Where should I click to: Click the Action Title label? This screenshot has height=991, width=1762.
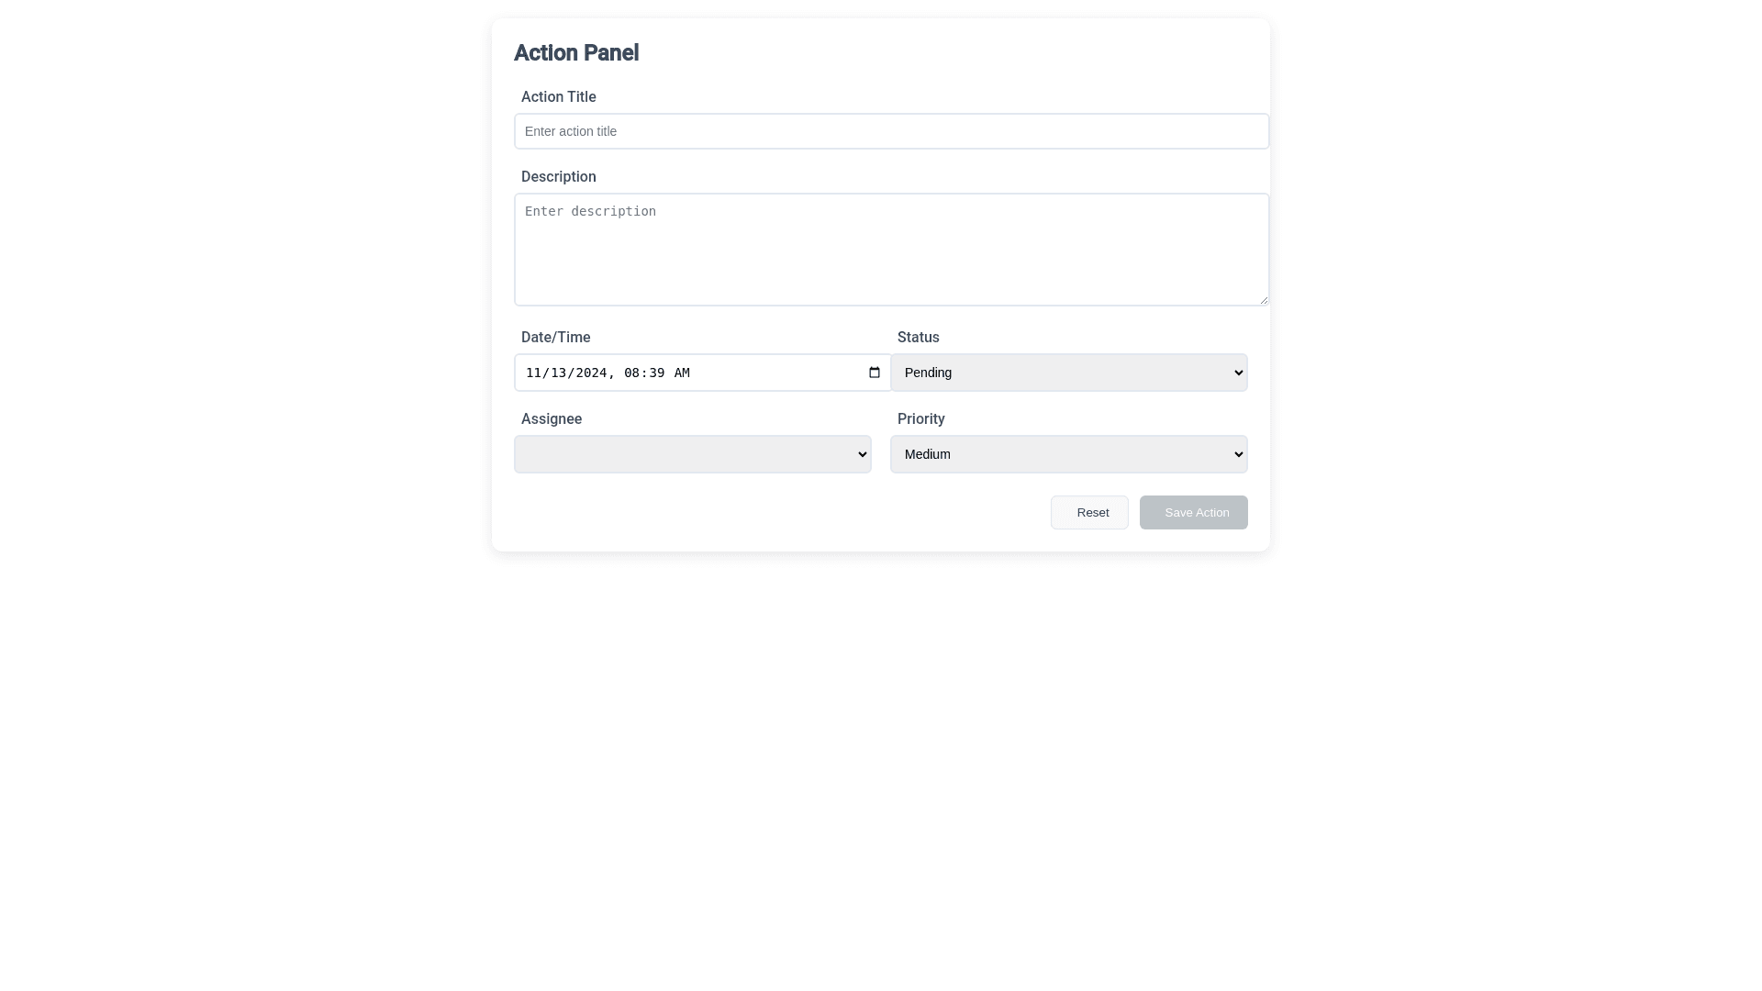click(558, 97)
